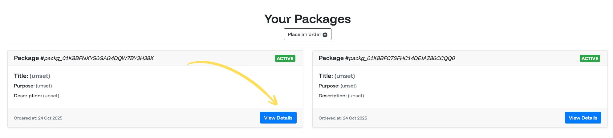Open View Details for package ending CCQQ0
Viewport: 613px width, 138px height.
[x=583, y=118]
